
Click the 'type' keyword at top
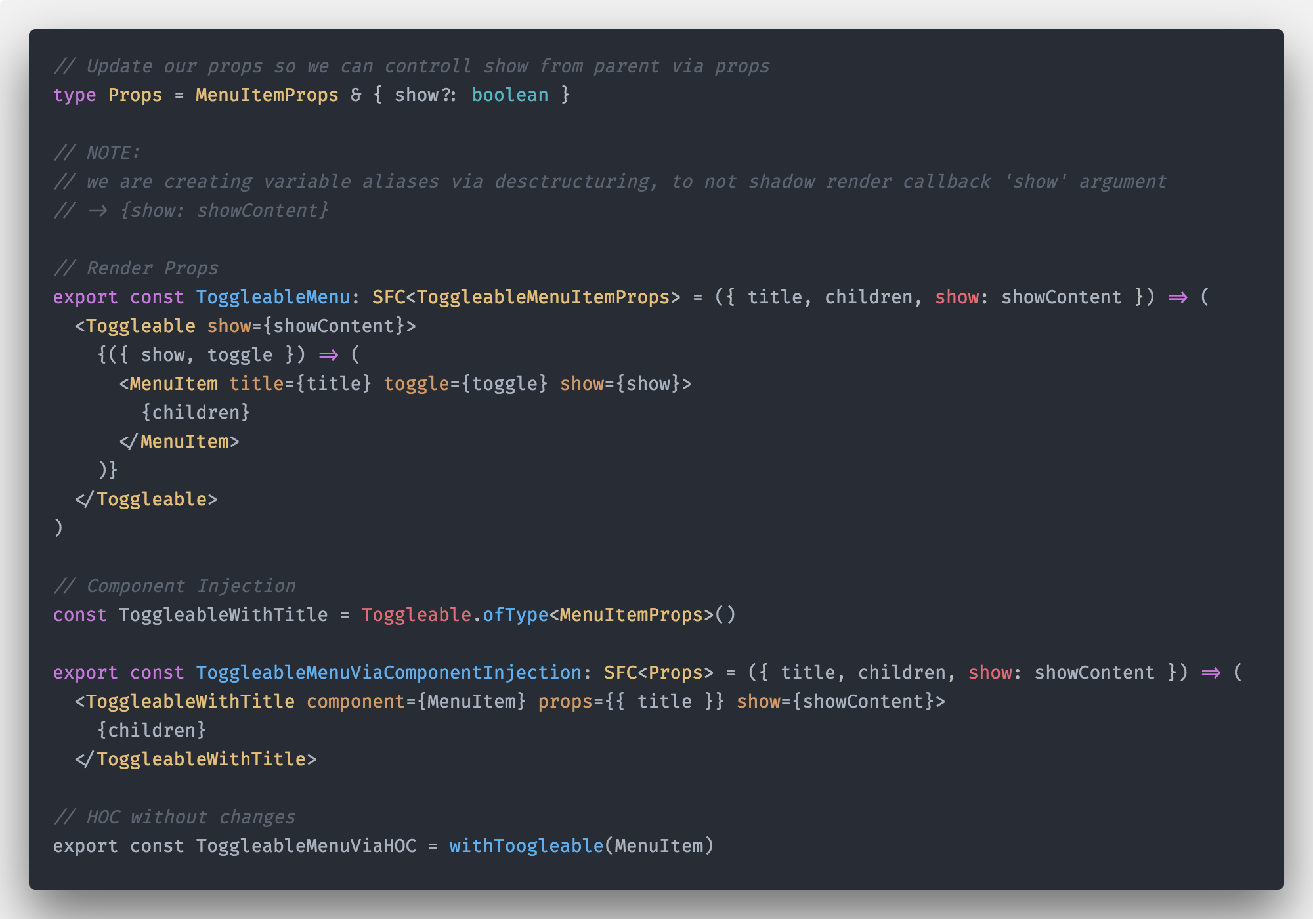[x=74, y=95]
